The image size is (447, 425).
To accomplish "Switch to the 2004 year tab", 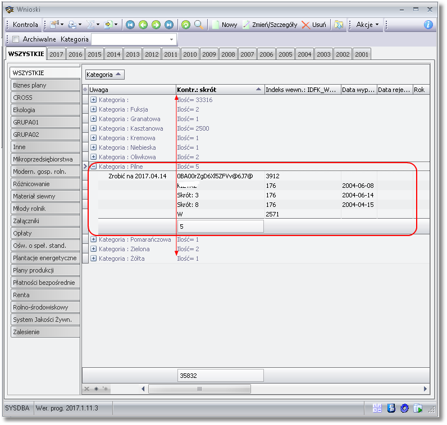I will click(304, 54).
